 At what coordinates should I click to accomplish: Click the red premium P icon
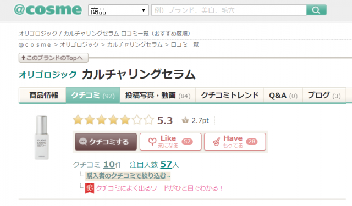pyautogui.click(x=90, y=188)
